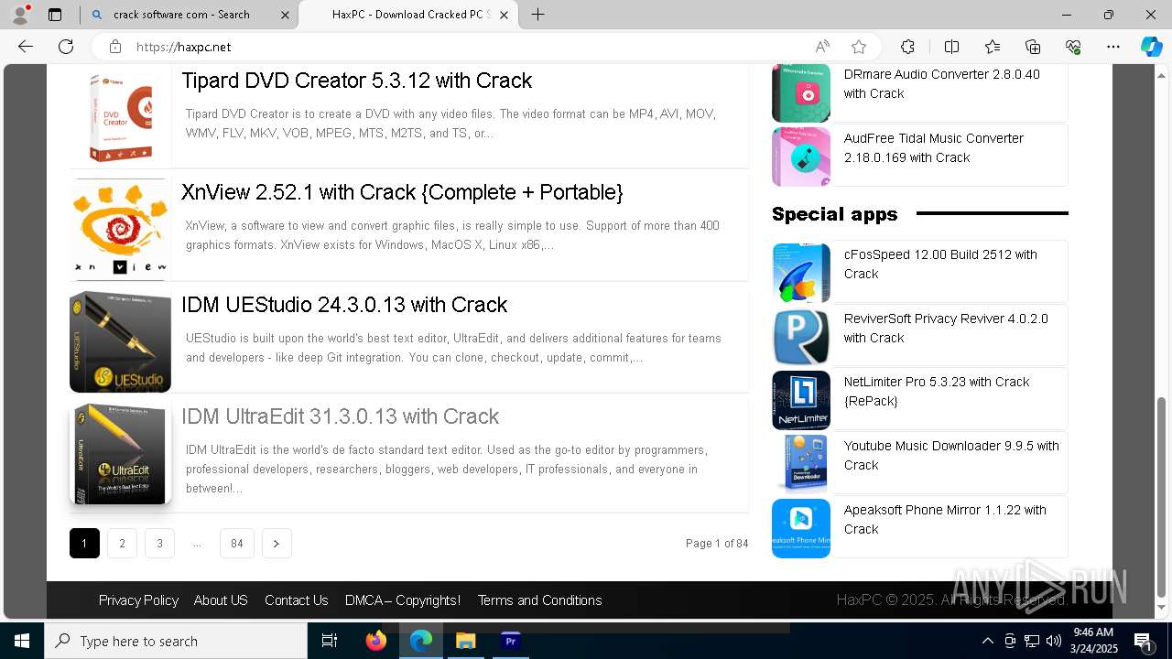Open the Favorites list icon
The width and height of the screenshot is (1172, 659).
[993, 47]
